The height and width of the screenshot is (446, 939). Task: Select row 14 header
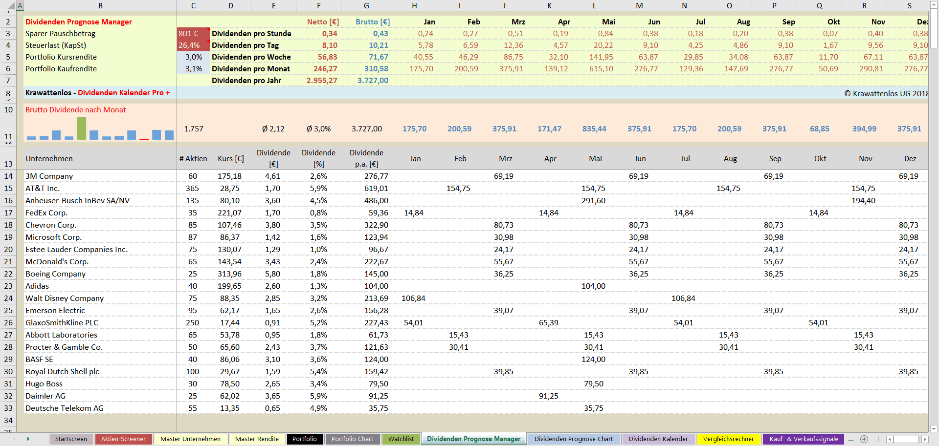pos(8,176)
